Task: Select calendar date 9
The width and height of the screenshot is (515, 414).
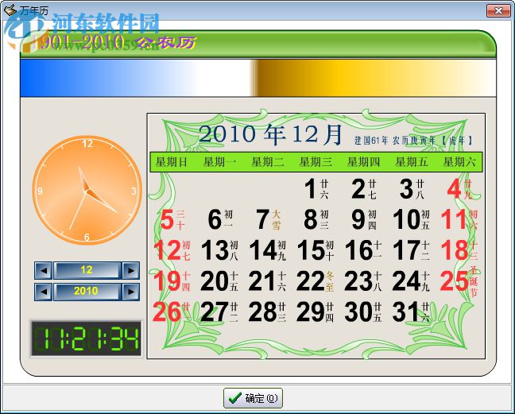Action: click(364, 219)
